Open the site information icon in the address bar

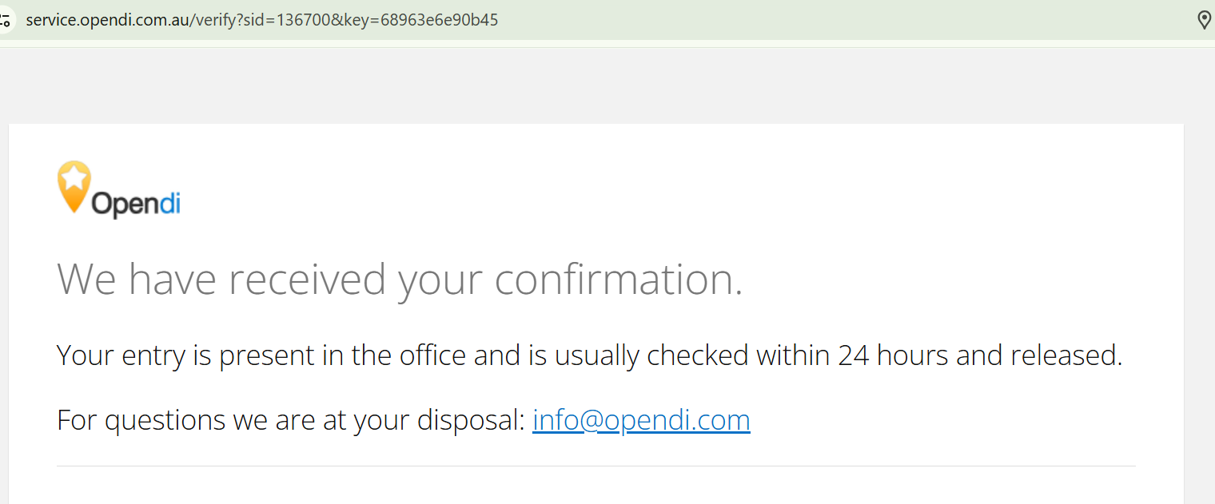pyautogui.click(x=6, y=20)
